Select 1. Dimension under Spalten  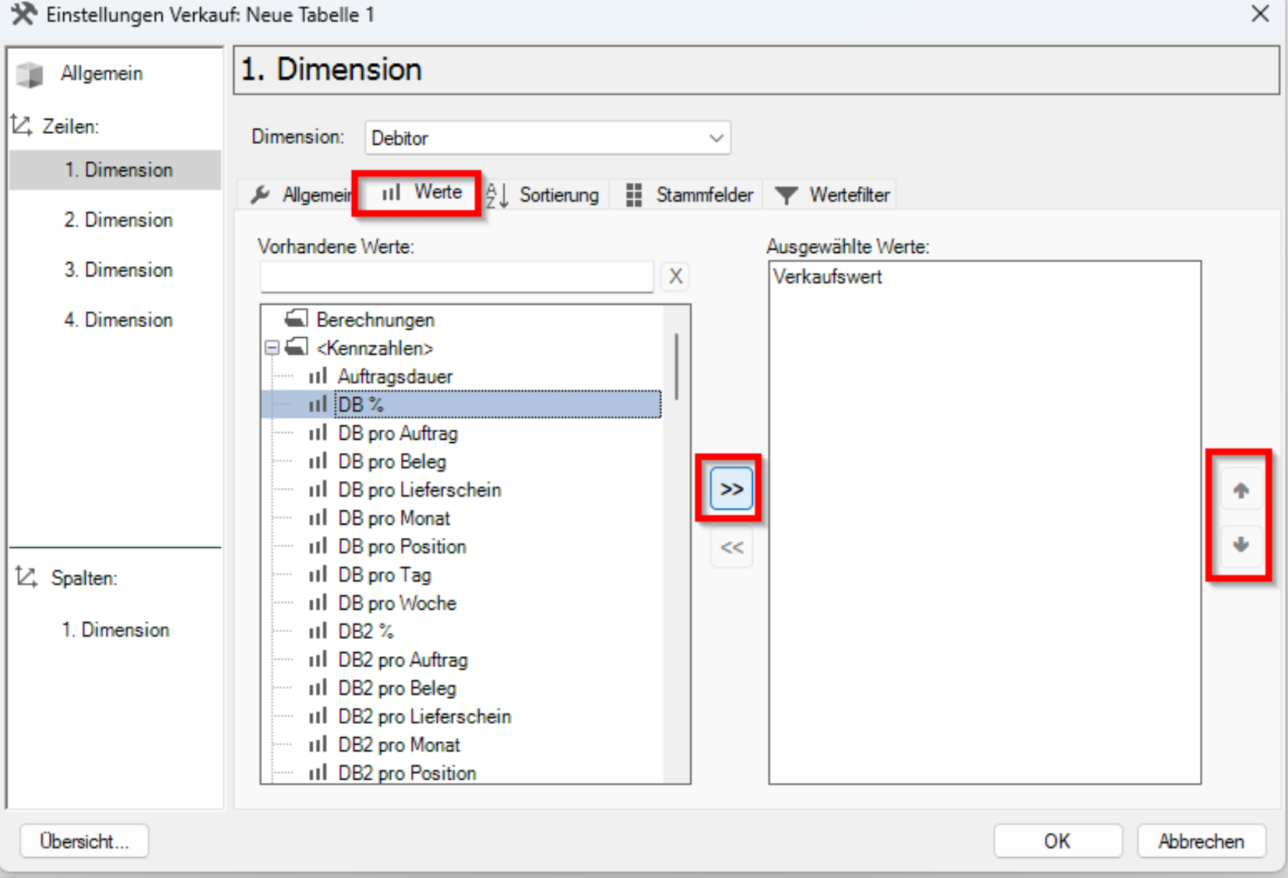[x=116, y=630]
